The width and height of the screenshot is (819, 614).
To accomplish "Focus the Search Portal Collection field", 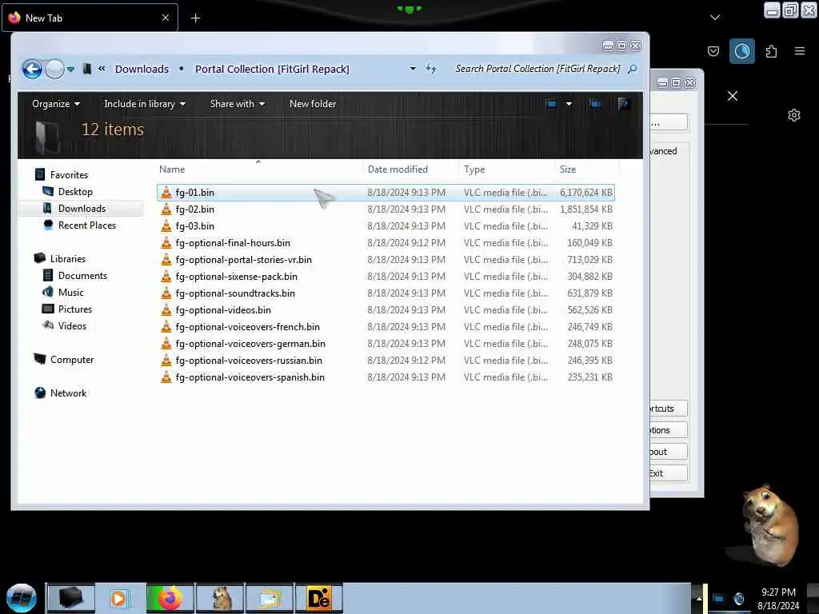I will (537, 69).
